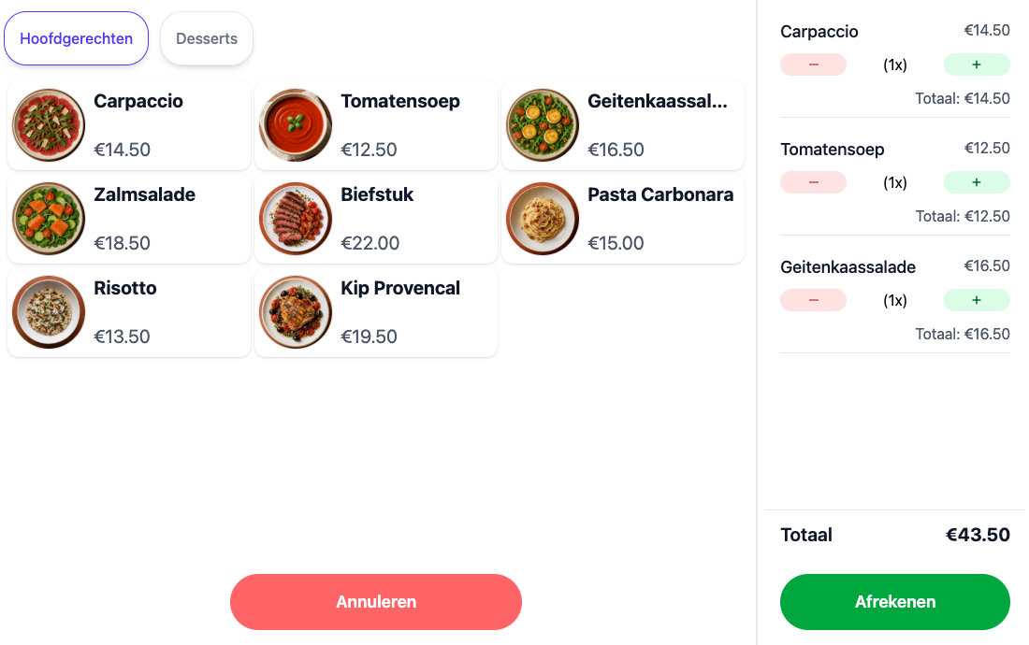This screenshot has width=1029, height=645.
Task: Add one more Tomatensoep with plus
Action: (977, 182)
